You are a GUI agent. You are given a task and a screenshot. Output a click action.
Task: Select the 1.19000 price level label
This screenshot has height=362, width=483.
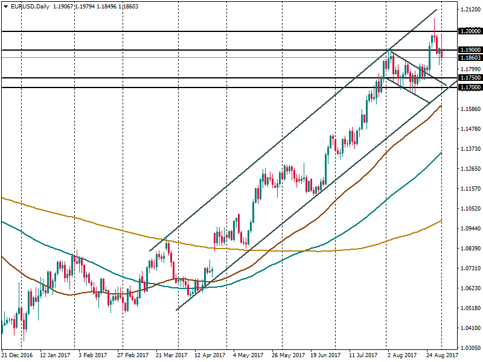click(470, 50)
